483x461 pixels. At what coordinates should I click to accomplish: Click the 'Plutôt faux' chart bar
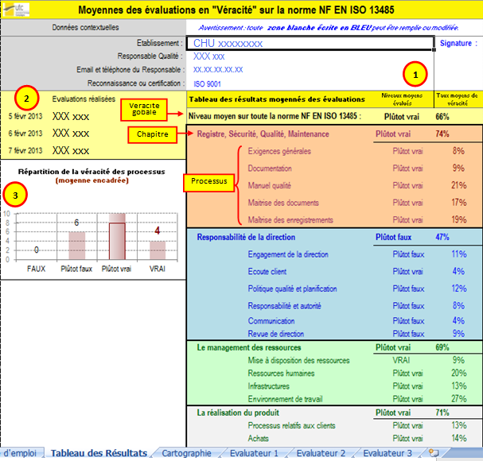click(x=76, y=253)
